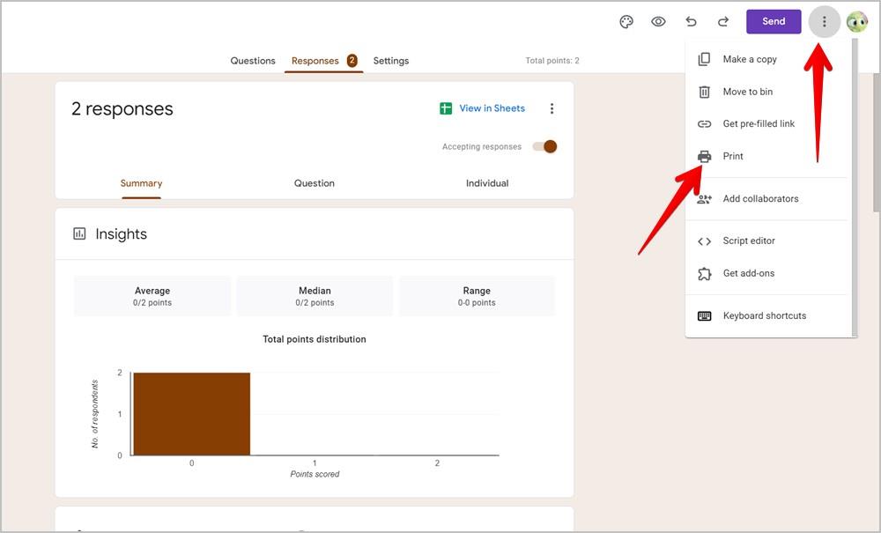Click the 'Insights' heading text
Viewport: 881px width, 533px height.
[x=122, y=233]
